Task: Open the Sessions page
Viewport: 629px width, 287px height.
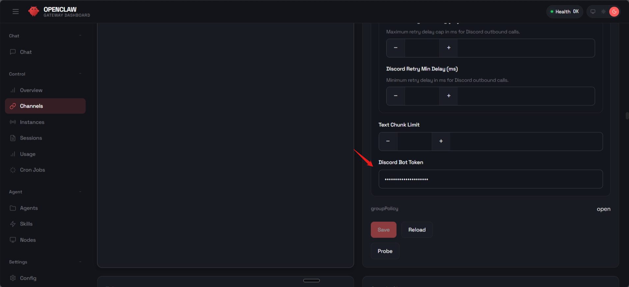Action: coord(45,138)
